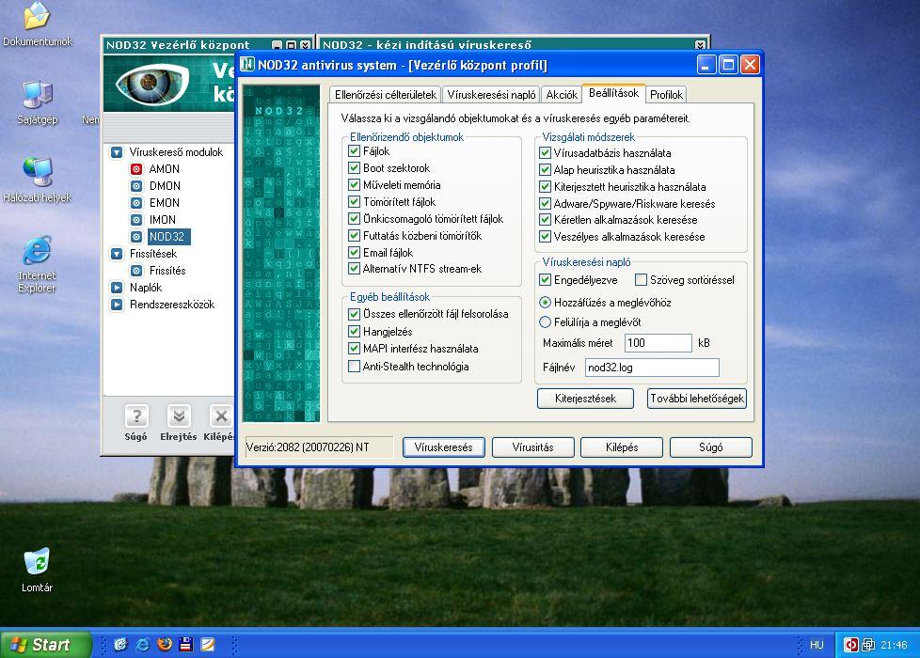The width and height of the screenshot is (920, 658).
Task: Select the Beállítások tab
Action: (x=613, y=93)
